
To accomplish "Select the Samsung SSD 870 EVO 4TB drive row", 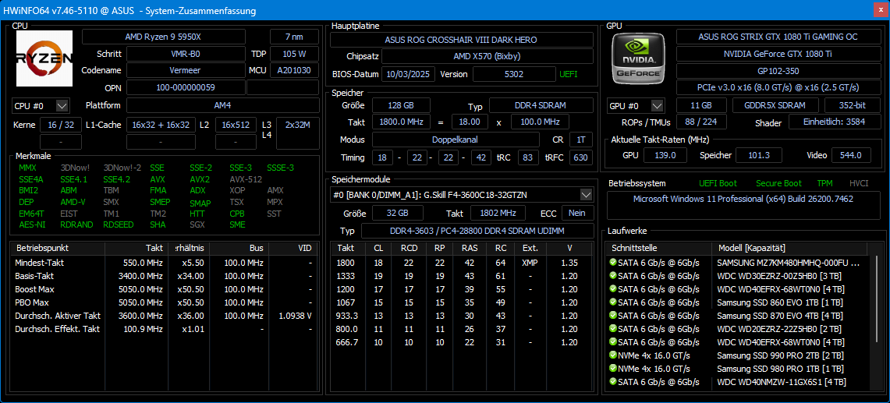I will click(780, 316).
